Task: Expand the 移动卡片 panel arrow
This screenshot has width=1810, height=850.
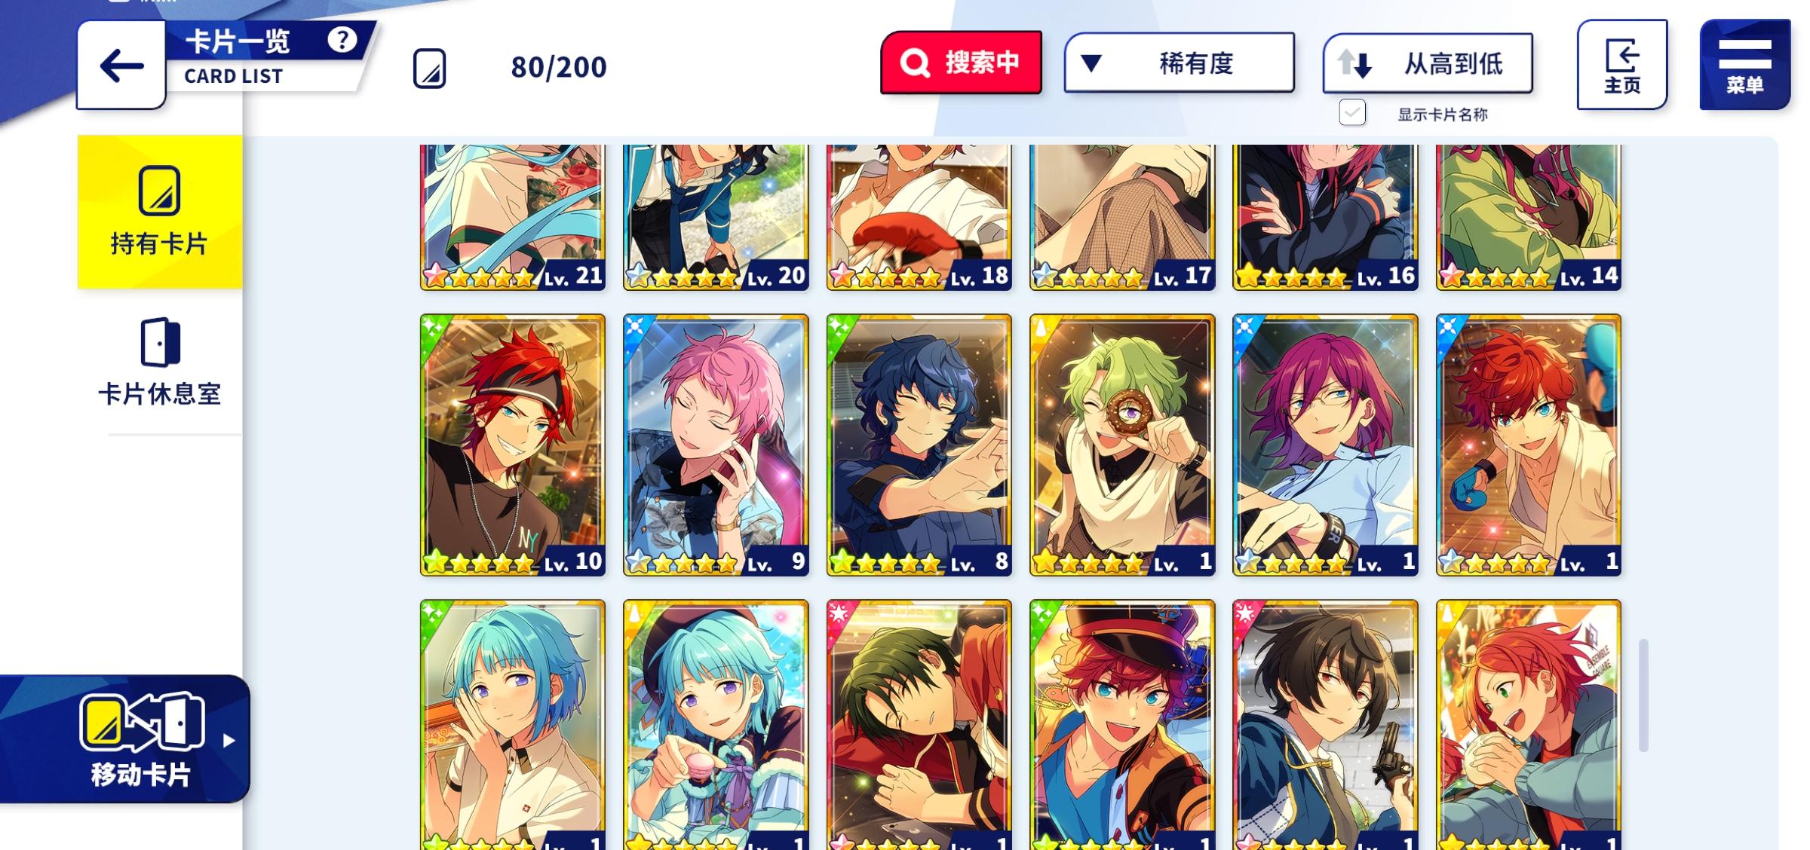Action: [229, 741]
